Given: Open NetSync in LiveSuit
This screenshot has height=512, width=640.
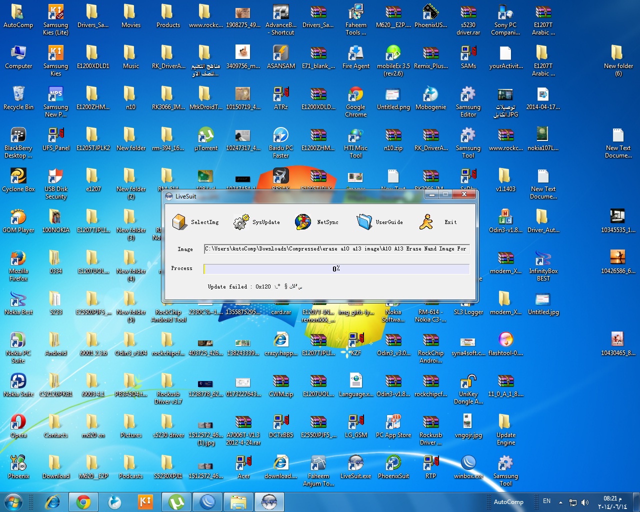Looking at the screenshot, I should (x=316, y=222).
